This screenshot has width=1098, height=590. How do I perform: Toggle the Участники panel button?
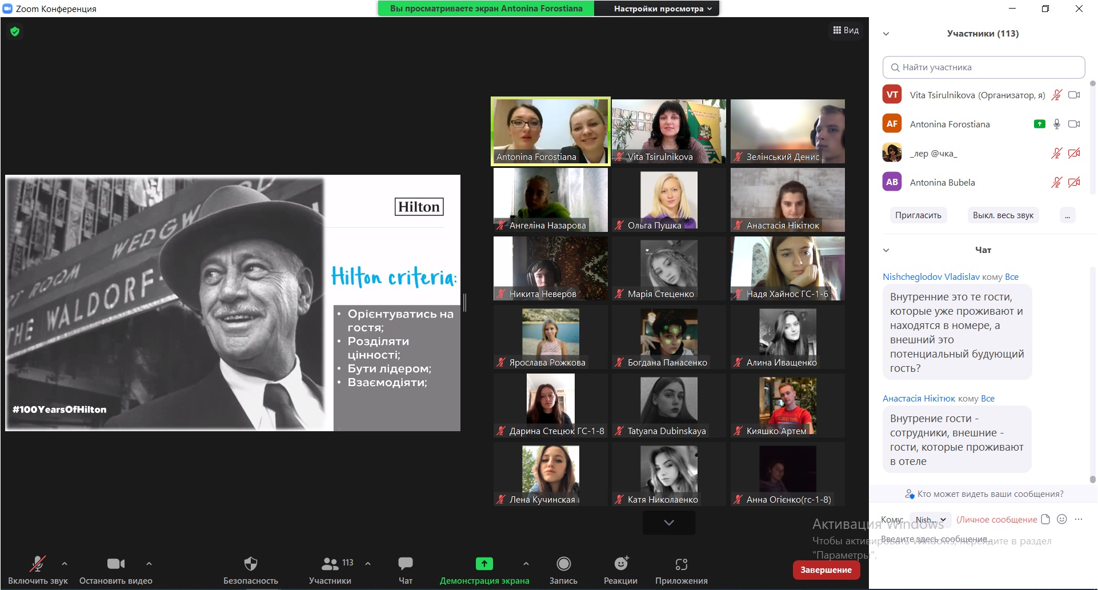click(330, 570)
